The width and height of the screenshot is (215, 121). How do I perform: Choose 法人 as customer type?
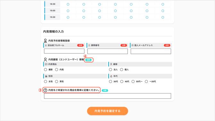point(110,70)
